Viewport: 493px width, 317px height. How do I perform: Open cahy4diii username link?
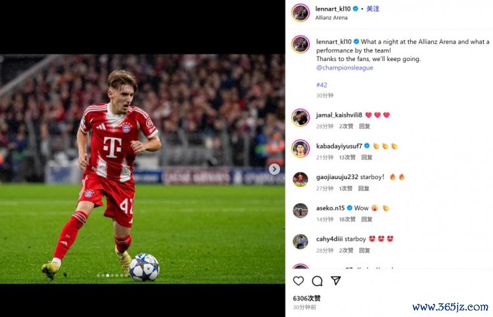[x=329, y=239]
